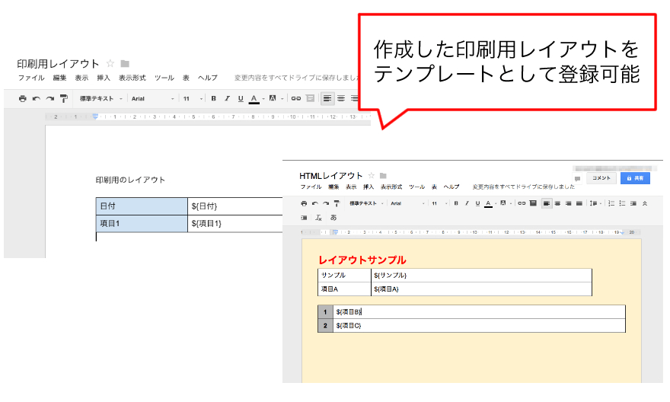Open 標準テキスト style dropdown in HTMLレイアウト window
The image size is (670, 402).
pos(366,203)
